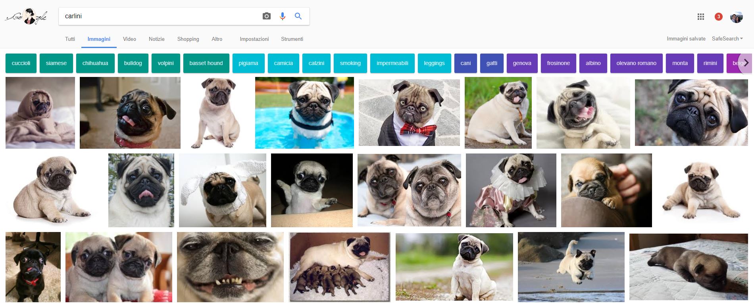Select the chihuahua suggestion chip
This screenshot has width=754, height=303.
coord(95,63)
